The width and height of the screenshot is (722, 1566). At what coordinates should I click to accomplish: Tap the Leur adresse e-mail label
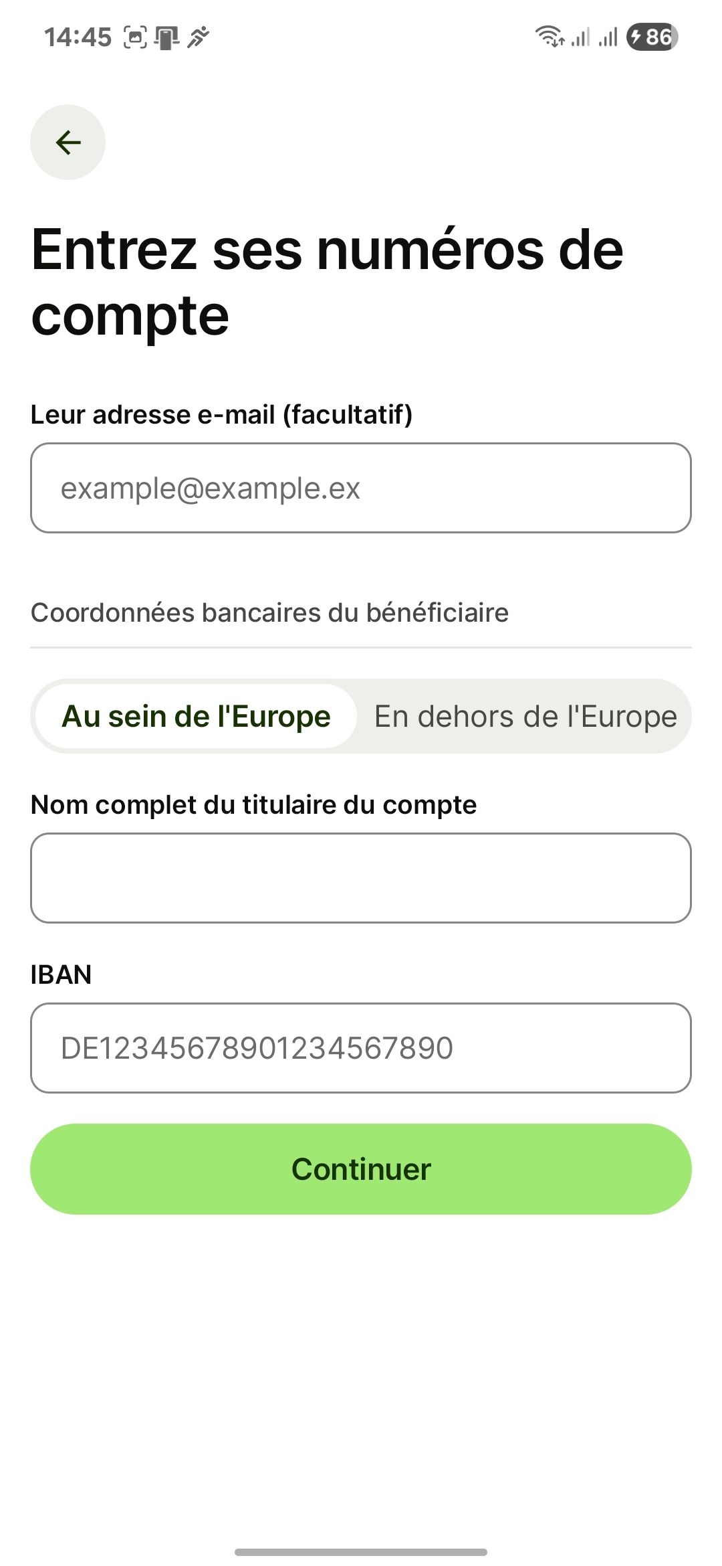[221, 415]
